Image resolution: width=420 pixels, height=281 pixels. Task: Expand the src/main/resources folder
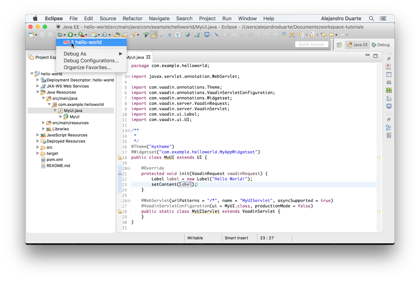pos(43,123)
